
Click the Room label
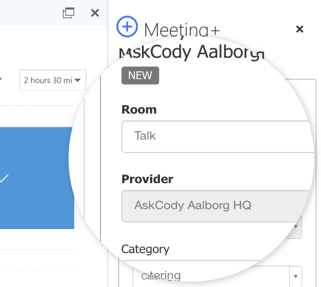[139, 109]
